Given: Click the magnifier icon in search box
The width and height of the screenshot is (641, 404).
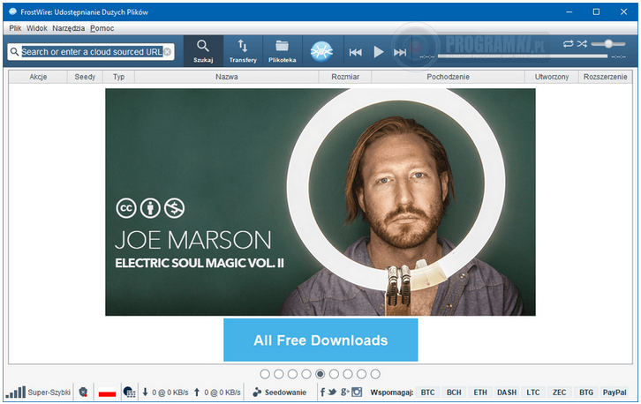Looking at the screenshot, I should coord(14,52).
